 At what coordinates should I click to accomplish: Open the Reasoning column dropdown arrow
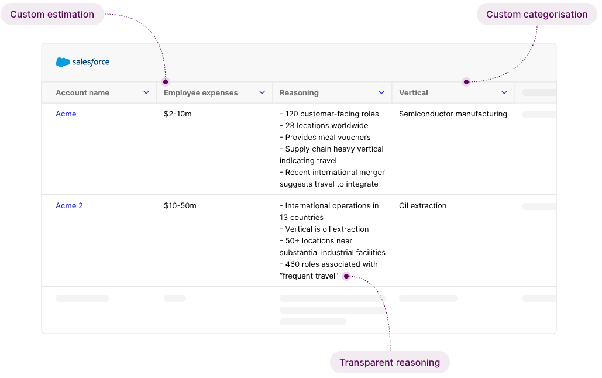pyautogui.click(x=381, y=92)
